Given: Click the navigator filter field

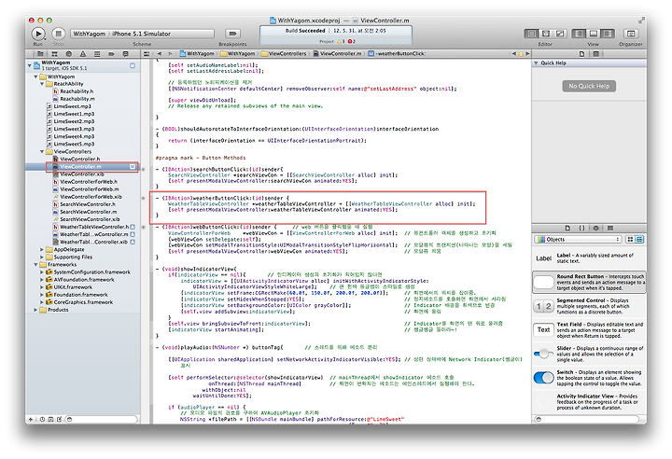Looking at the screenshot, I should 102,419.
